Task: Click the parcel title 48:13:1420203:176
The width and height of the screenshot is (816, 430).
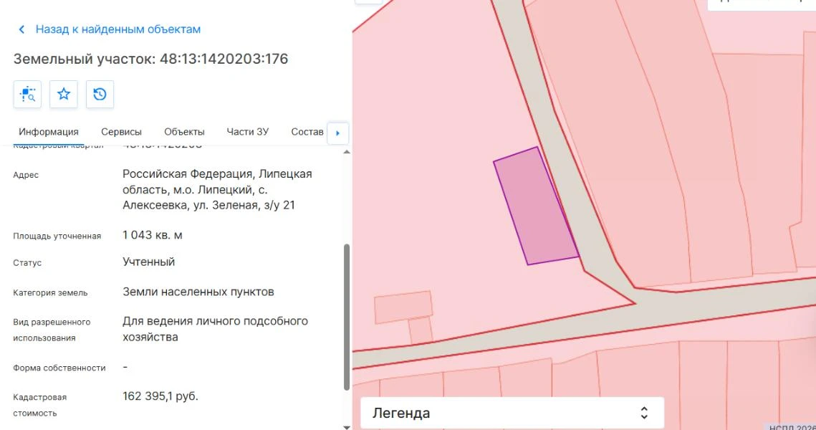Action: pyautogui.click(x=150, y=59)
